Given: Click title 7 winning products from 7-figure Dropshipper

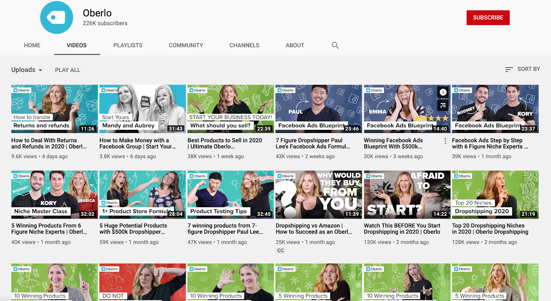Looking at the screenshot, I should pos(226,229).
